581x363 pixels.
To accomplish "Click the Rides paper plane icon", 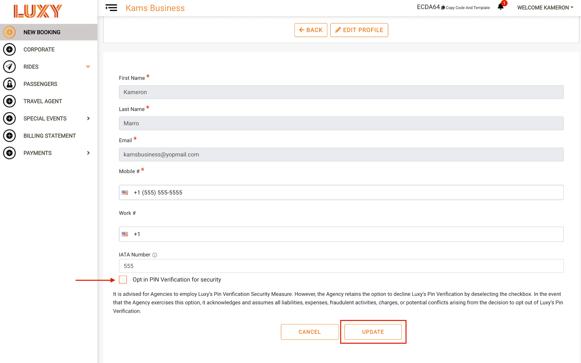I will click(9, 67).
